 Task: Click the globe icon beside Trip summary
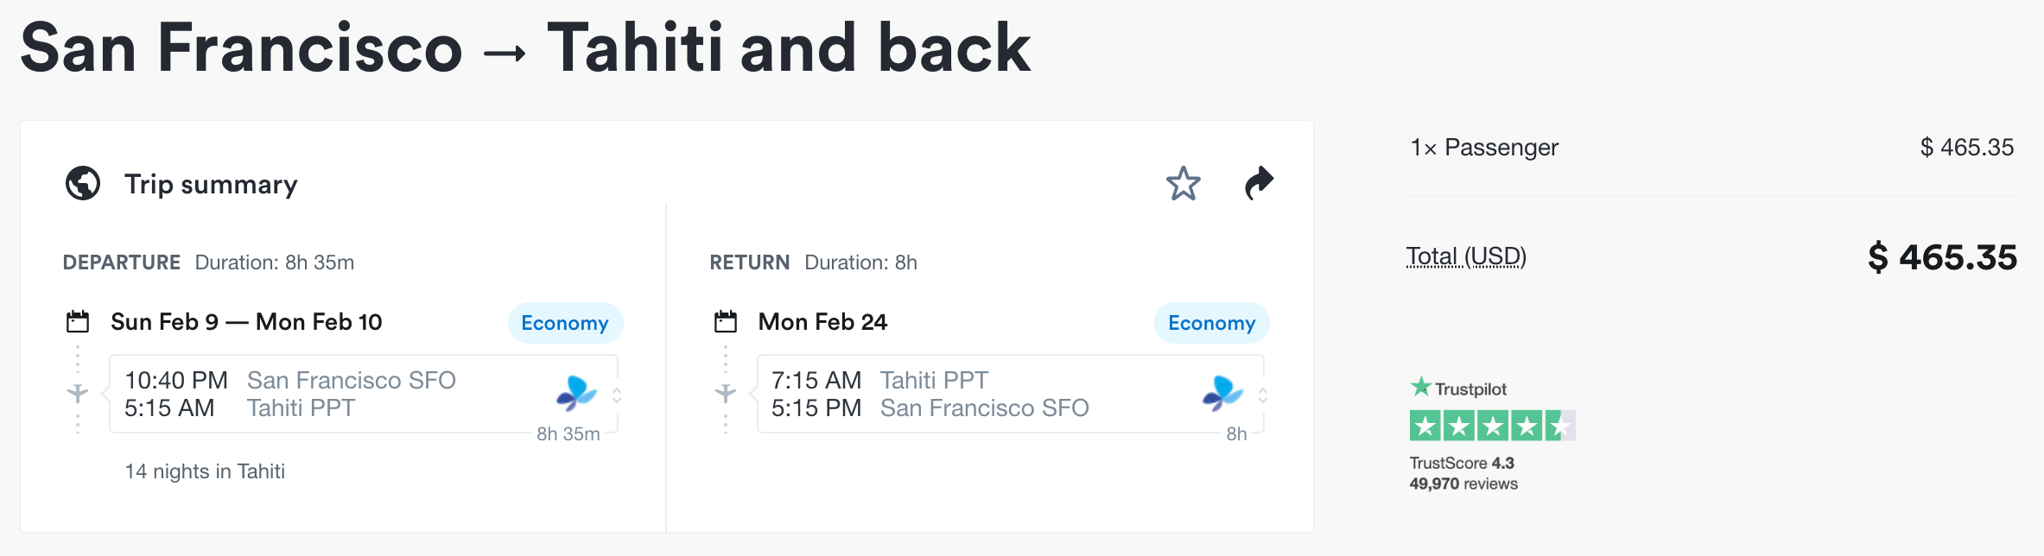(x=83, y=183)
